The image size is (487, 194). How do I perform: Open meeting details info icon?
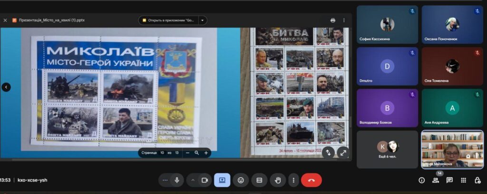[x=421, y=180]
